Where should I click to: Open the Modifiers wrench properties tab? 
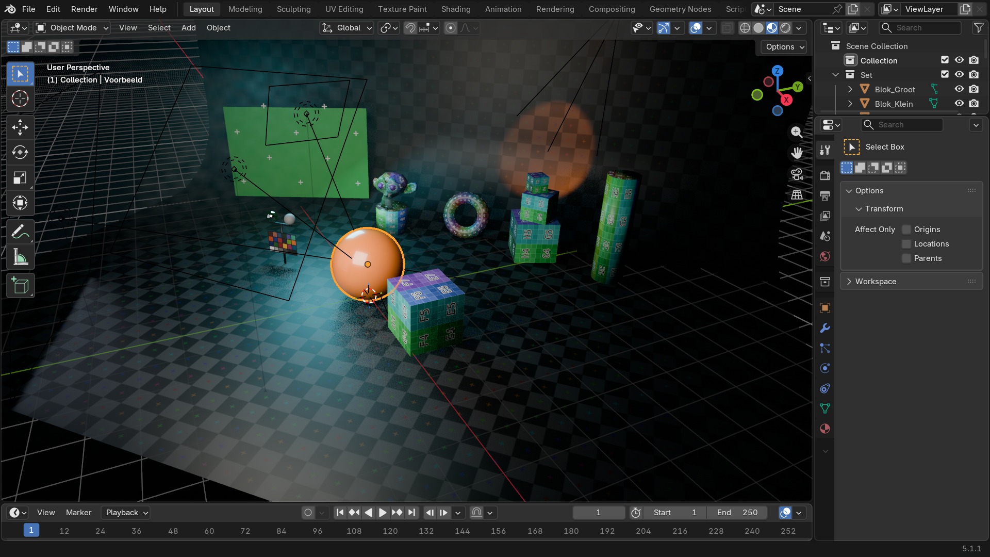[x=825, y=328]
